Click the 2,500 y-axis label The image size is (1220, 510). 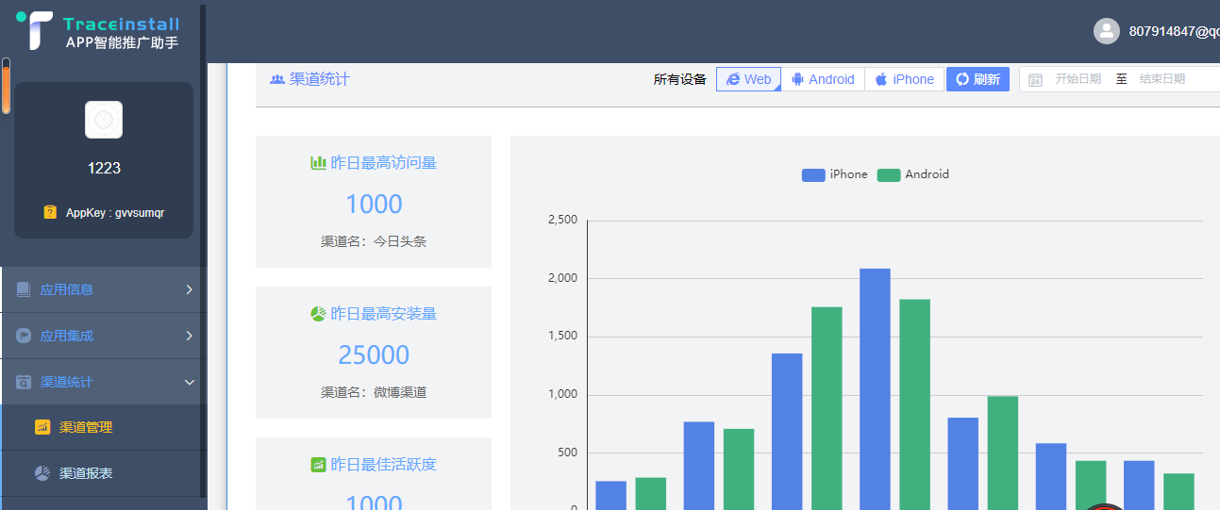click(562, 220)
